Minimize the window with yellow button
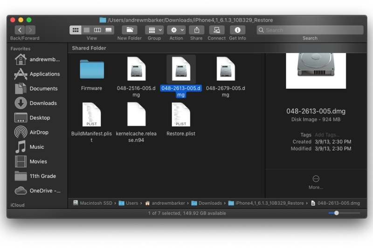Image resolution: width=373 pixels, height=248 pixels. tap(21, 20)
